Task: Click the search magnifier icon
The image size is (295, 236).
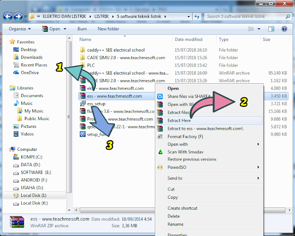Action: pos(288,17)
